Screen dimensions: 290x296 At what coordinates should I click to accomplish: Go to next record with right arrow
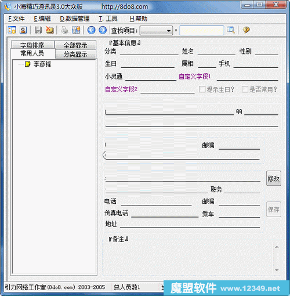coord(103,30)
